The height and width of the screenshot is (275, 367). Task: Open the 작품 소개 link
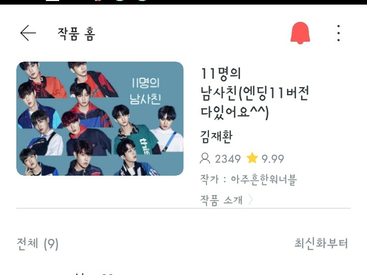pyautogui.click(x=221, y=200)
